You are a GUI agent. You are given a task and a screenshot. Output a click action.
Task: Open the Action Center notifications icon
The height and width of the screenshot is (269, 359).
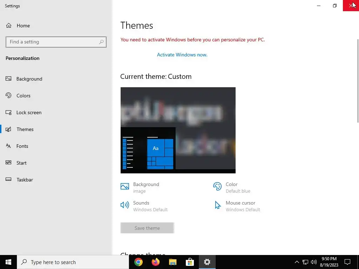coord(347,262)
